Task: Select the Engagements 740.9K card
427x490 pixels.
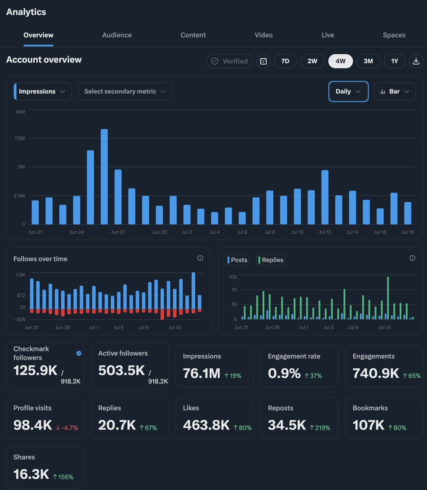Action: tap(384, 366)
